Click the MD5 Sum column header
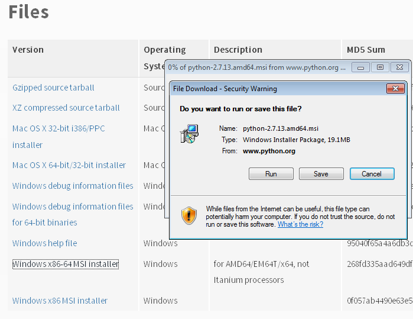Image resolution: width=413 pixels, height=319 pixels. pos(366,50)
